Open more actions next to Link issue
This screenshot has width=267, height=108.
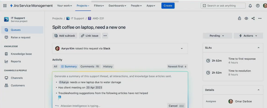pos(105,36)
